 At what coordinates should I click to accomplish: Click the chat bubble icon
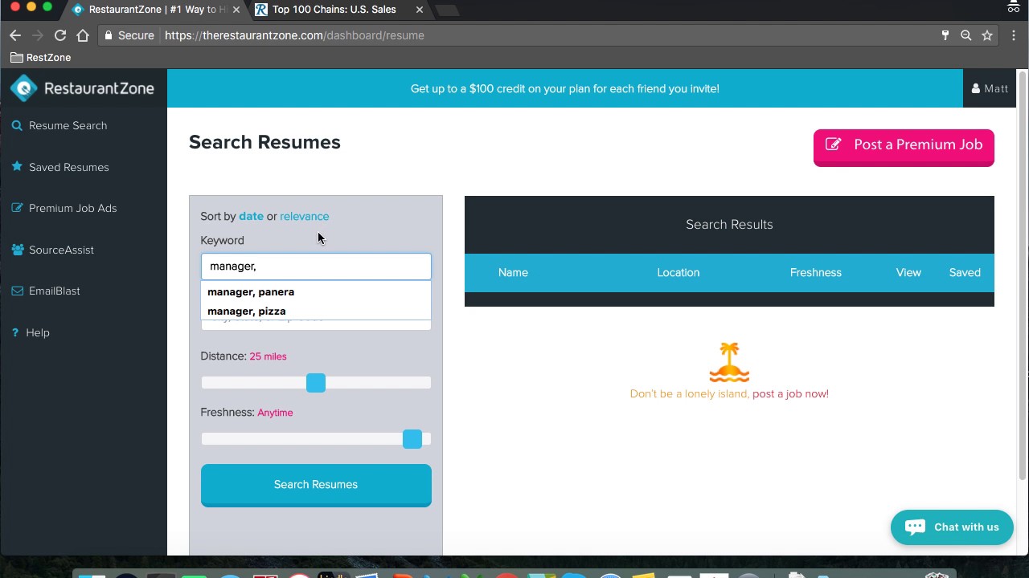[x=916, y=527]
